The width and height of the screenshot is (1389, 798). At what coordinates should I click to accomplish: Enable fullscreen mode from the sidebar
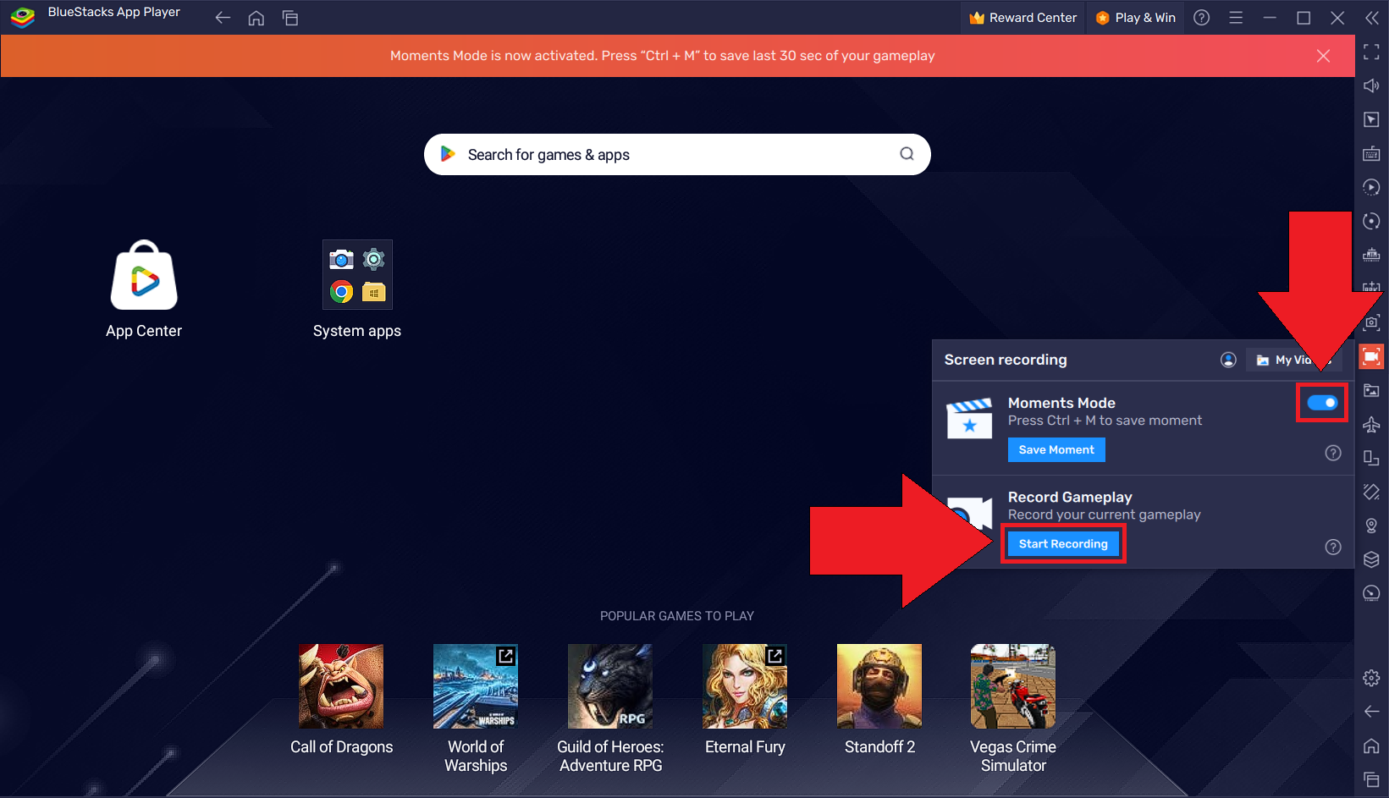tap(1371, 52)
